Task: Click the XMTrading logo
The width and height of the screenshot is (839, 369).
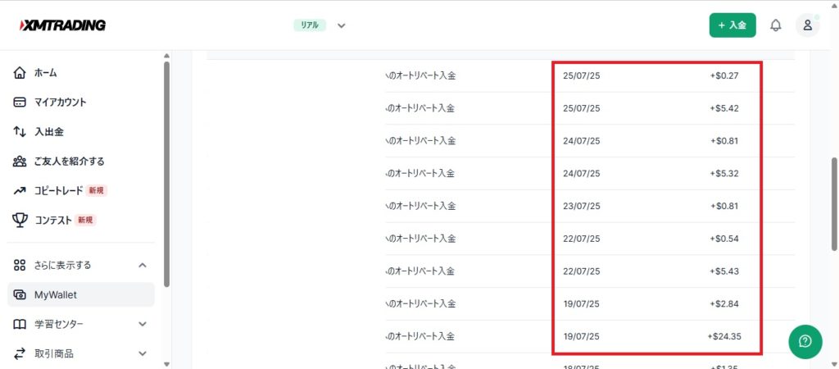Action: (62, 25)
